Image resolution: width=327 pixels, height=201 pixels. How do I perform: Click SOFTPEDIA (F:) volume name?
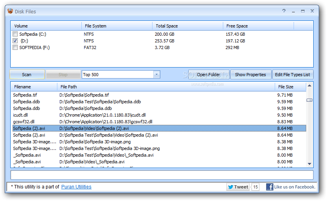(x=35, y=48)
